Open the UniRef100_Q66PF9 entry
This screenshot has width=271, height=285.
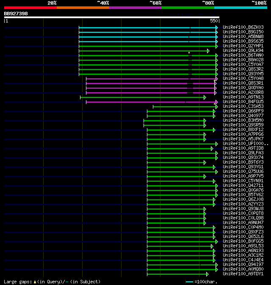pyautogui.click(x=243, y=111)
